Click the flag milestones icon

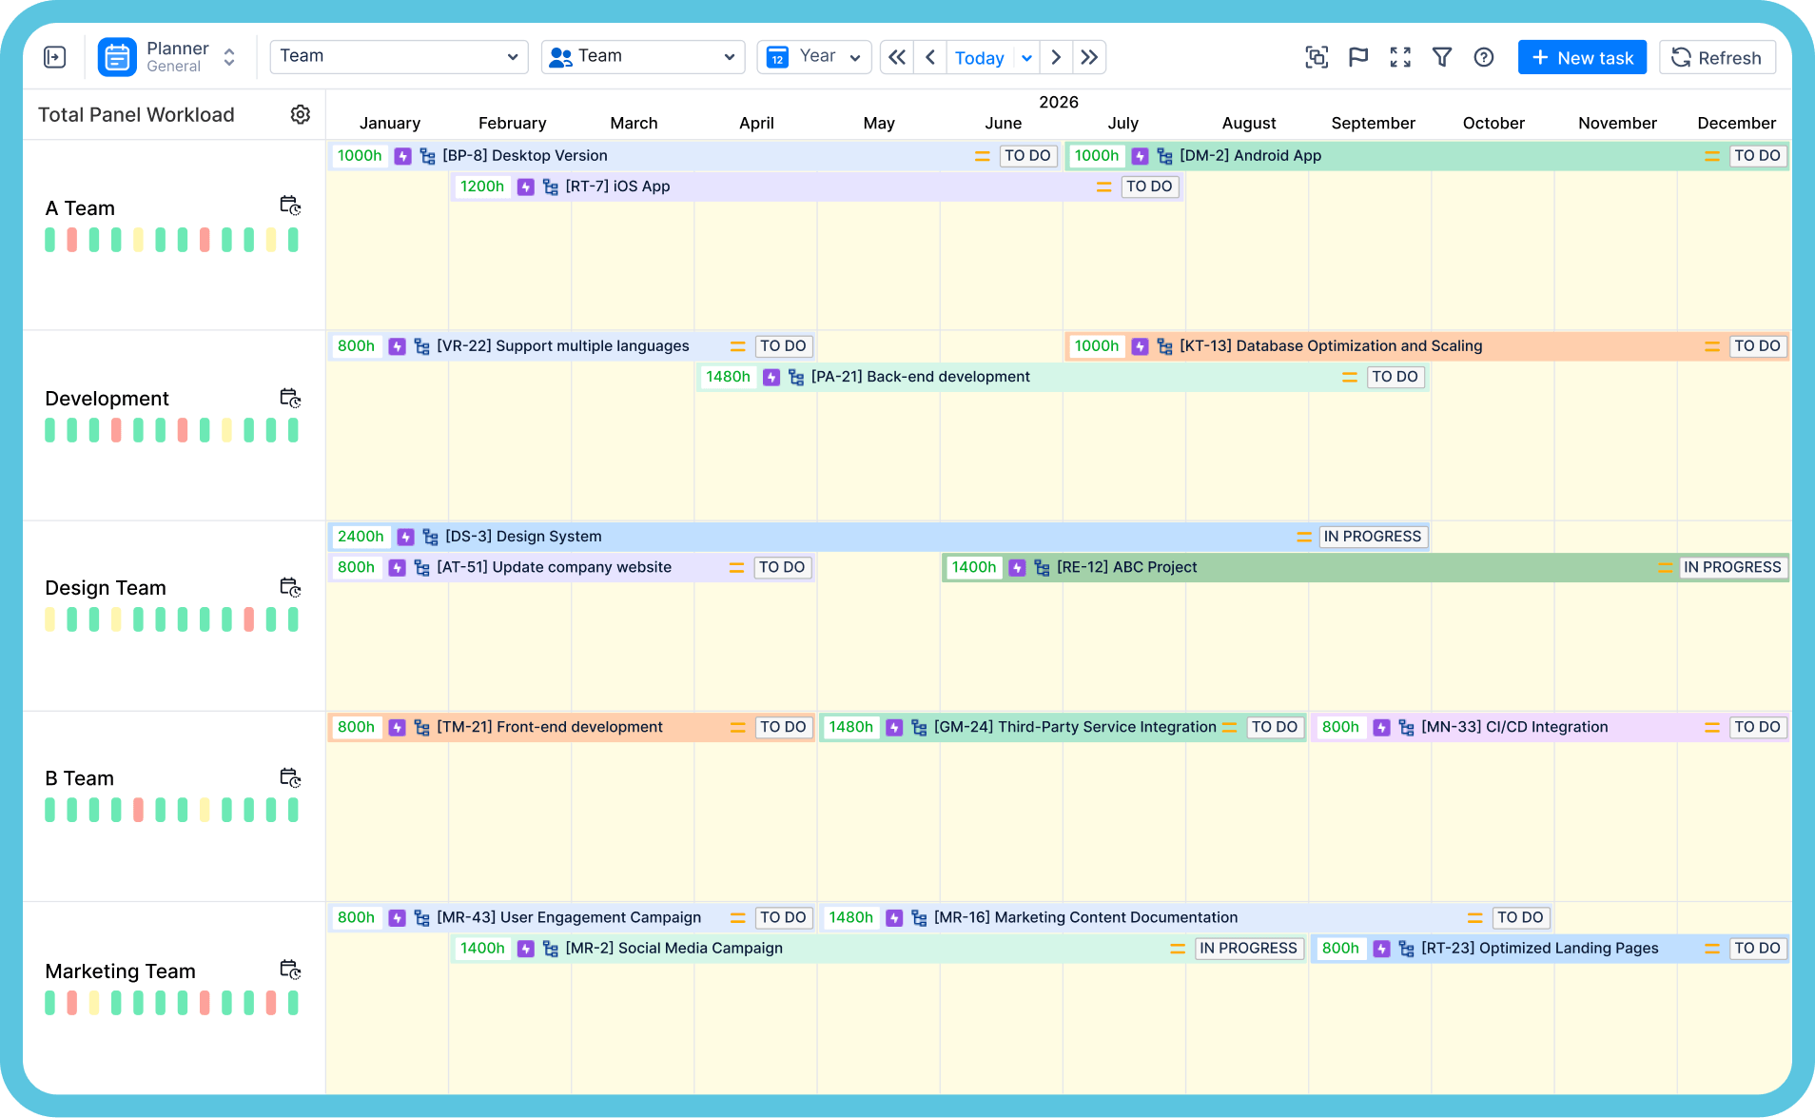click(x=1358, y=57)
